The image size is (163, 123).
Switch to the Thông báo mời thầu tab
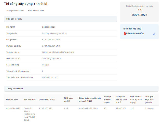coord(15,11)
